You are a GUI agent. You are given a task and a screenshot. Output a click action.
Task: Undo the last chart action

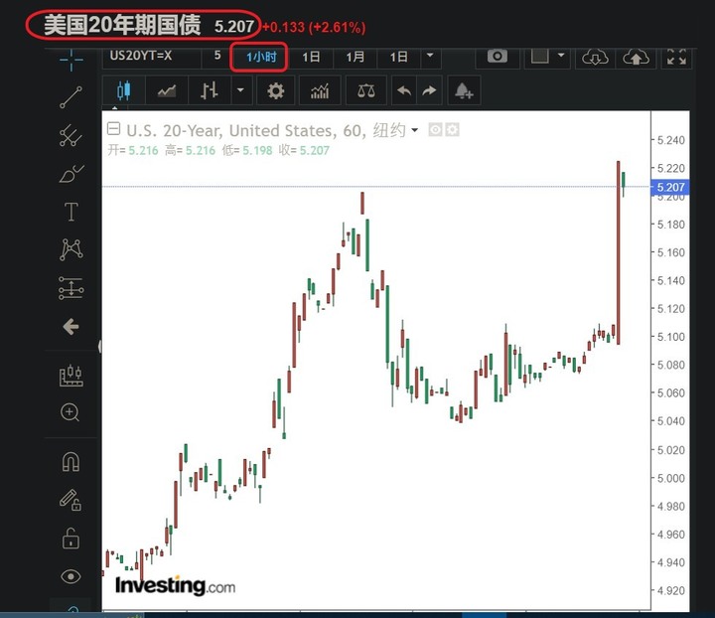404,90
